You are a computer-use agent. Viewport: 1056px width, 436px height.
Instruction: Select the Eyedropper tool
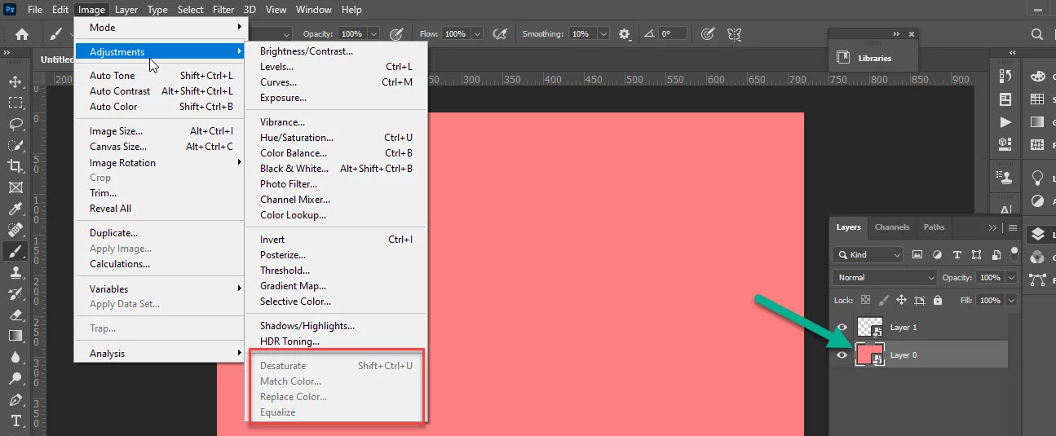15,209
